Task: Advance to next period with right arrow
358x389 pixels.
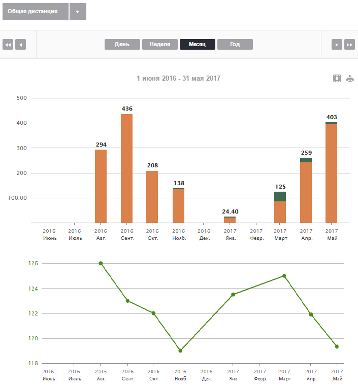Action: pyautogui.click(x=337, y=45)
